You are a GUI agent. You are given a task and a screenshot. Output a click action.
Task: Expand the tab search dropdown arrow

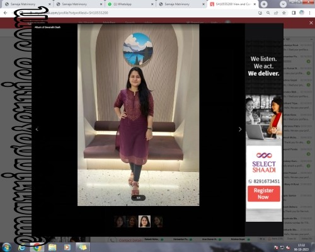283,4
